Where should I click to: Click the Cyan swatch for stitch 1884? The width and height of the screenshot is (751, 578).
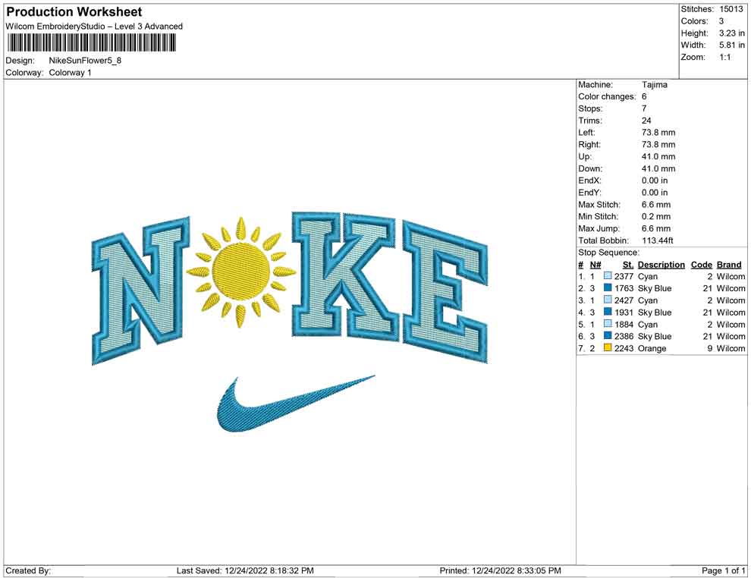click(x=608, y=324)
